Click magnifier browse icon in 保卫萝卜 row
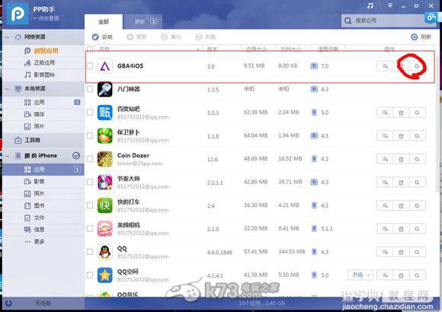 click(417, 136)
